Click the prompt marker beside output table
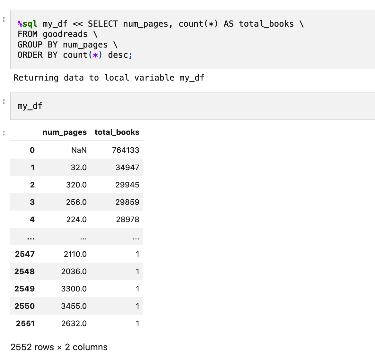This screenshot has height=355, width=375. point(4,133)
